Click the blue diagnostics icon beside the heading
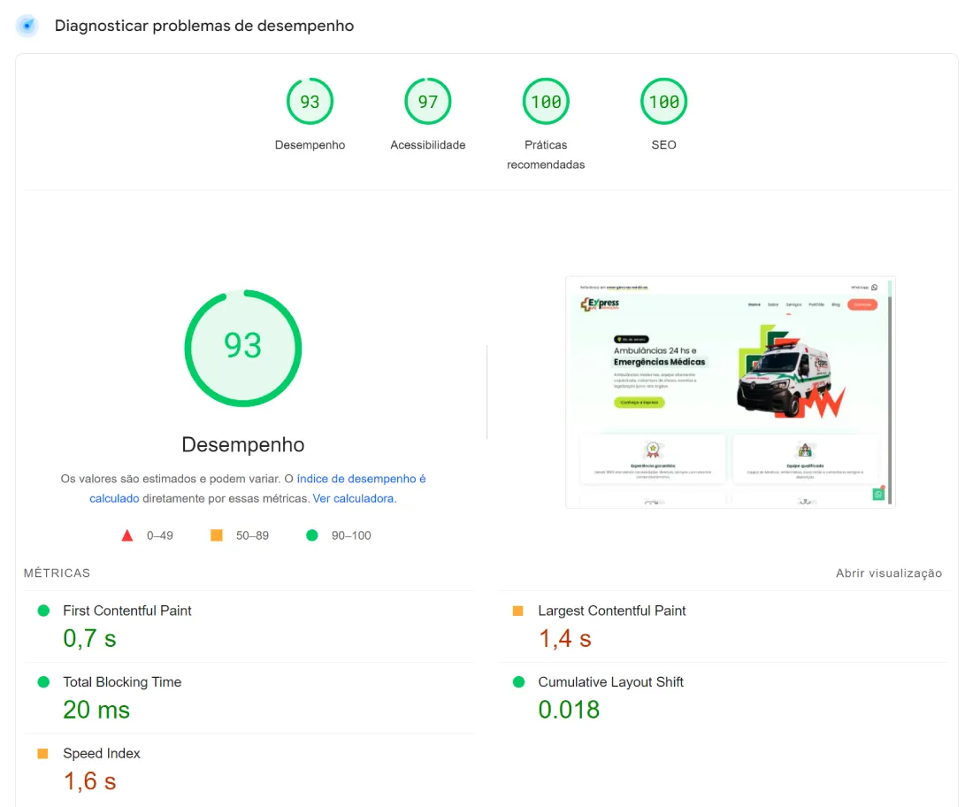The height and width of the screenshot is (807, 973). pos(27,26)
